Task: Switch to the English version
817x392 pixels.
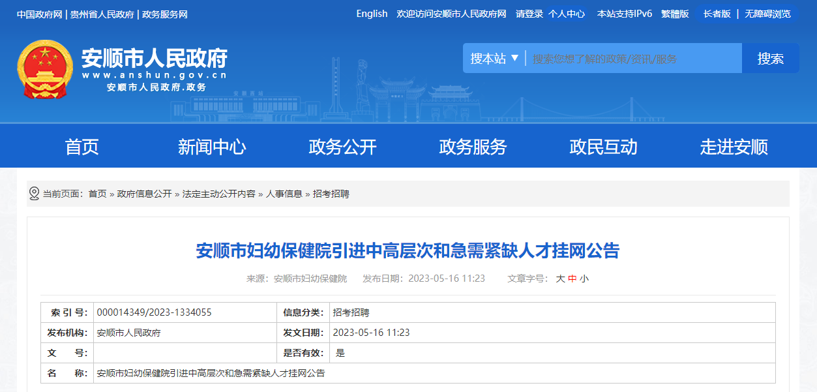Action: point(372,14)
